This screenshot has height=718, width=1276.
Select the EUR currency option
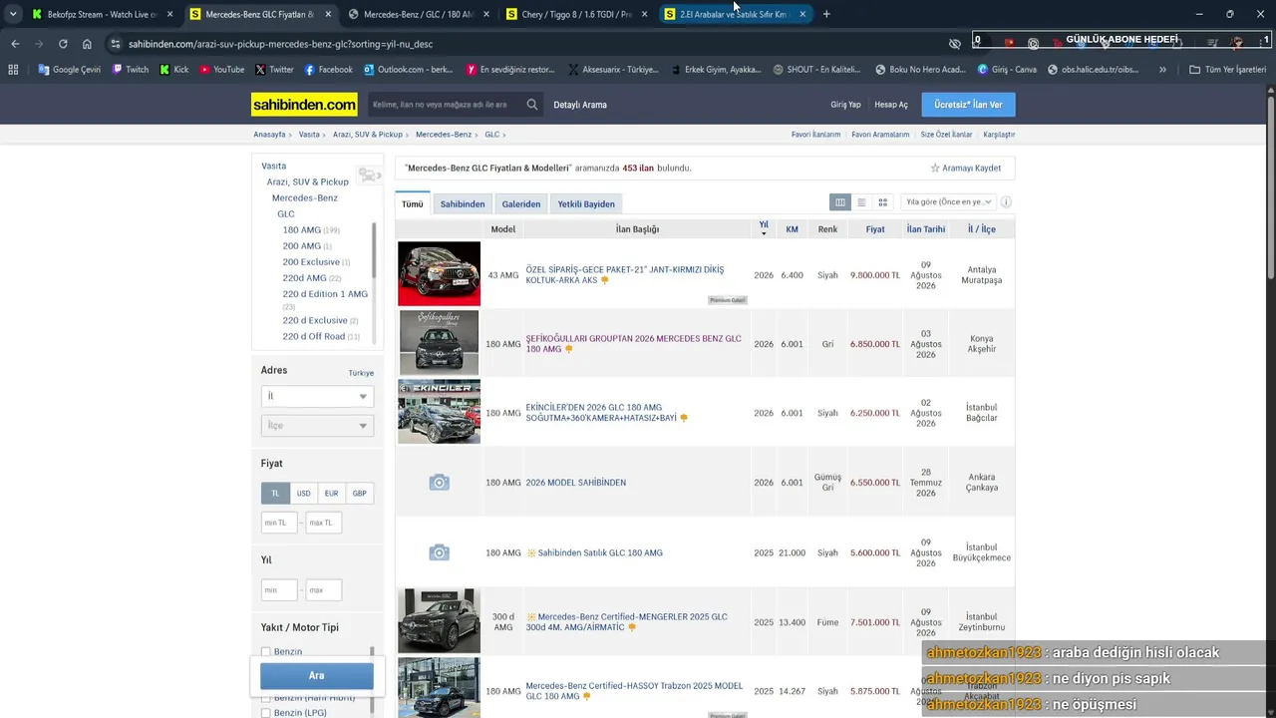point(331,494)
